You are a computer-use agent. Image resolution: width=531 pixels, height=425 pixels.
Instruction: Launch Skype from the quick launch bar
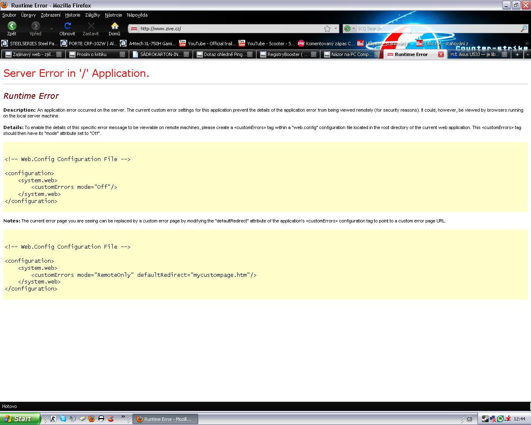(x=63, y=419)
